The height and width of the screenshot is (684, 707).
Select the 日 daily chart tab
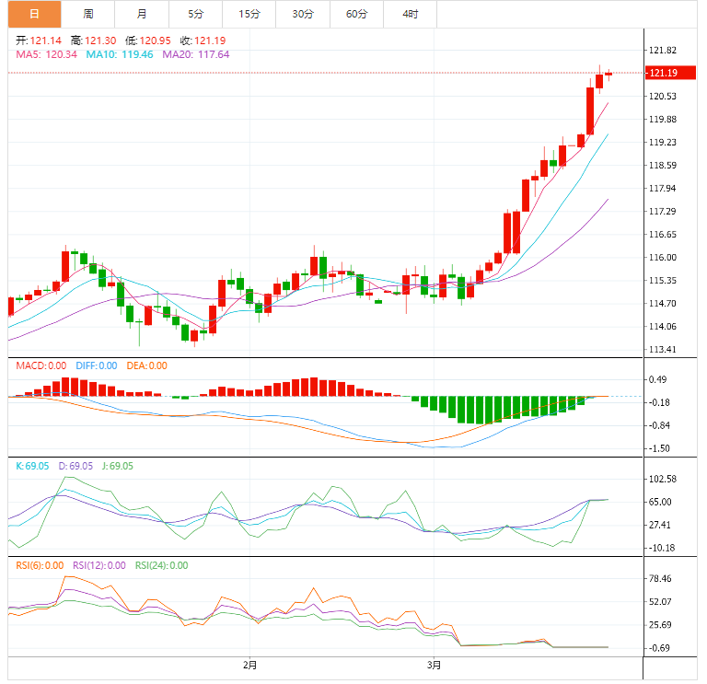point(35,14)
